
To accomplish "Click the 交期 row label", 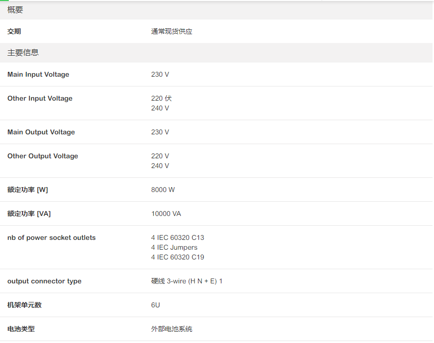I will point(14,32).
